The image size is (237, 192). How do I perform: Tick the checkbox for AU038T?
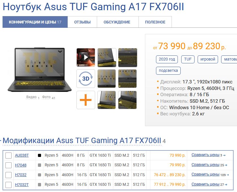[8, 156]
